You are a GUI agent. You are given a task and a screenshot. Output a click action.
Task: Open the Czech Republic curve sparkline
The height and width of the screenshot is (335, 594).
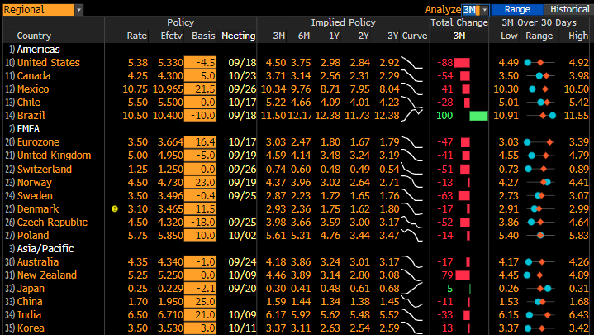click(x=411, y=222)
